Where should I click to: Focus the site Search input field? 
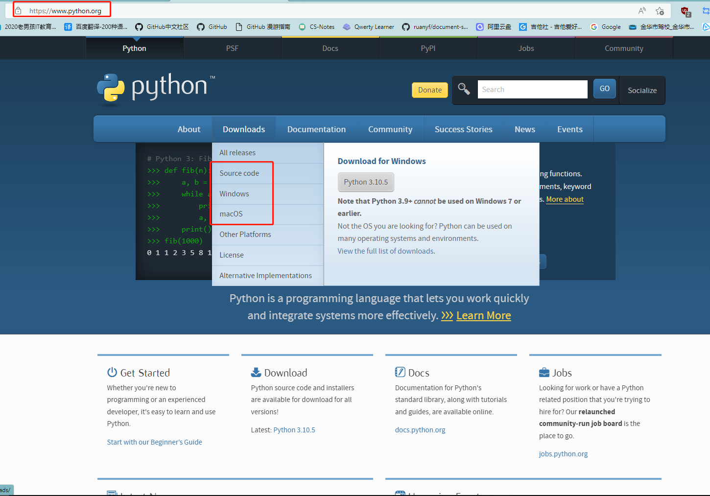533,90
